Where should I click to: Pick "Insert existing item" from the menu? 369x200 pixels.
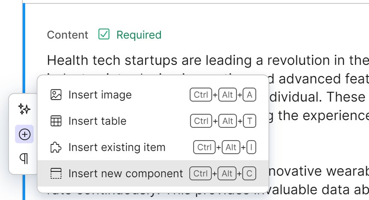pos(117,147)
